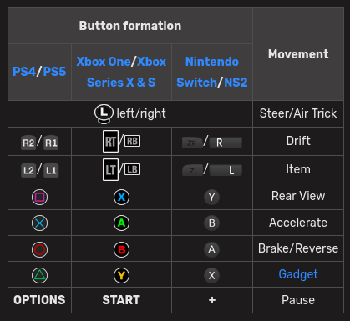Image resolution: width=350 pixels, height=321 pixels.
Task: Click the blue Xbox X button icon
Action: coord(121,197)
